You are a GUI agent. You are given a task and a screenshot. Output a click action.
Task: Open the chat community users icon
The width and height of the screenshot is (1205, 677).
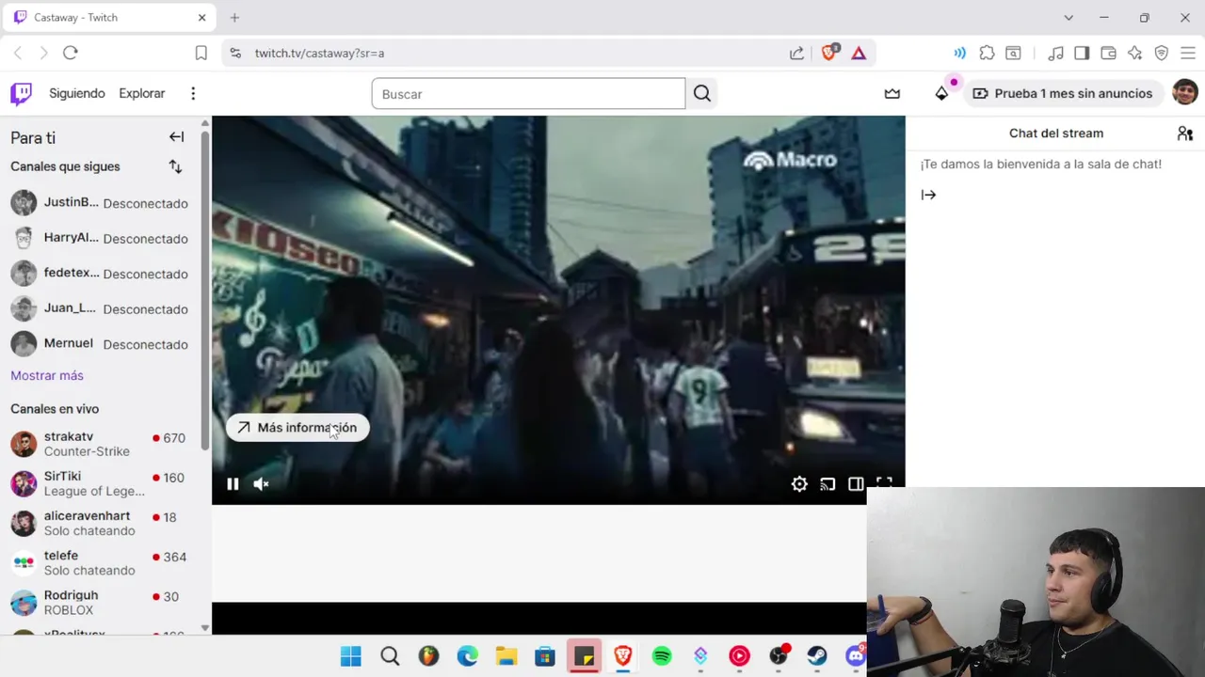(x=1185, y=134)
